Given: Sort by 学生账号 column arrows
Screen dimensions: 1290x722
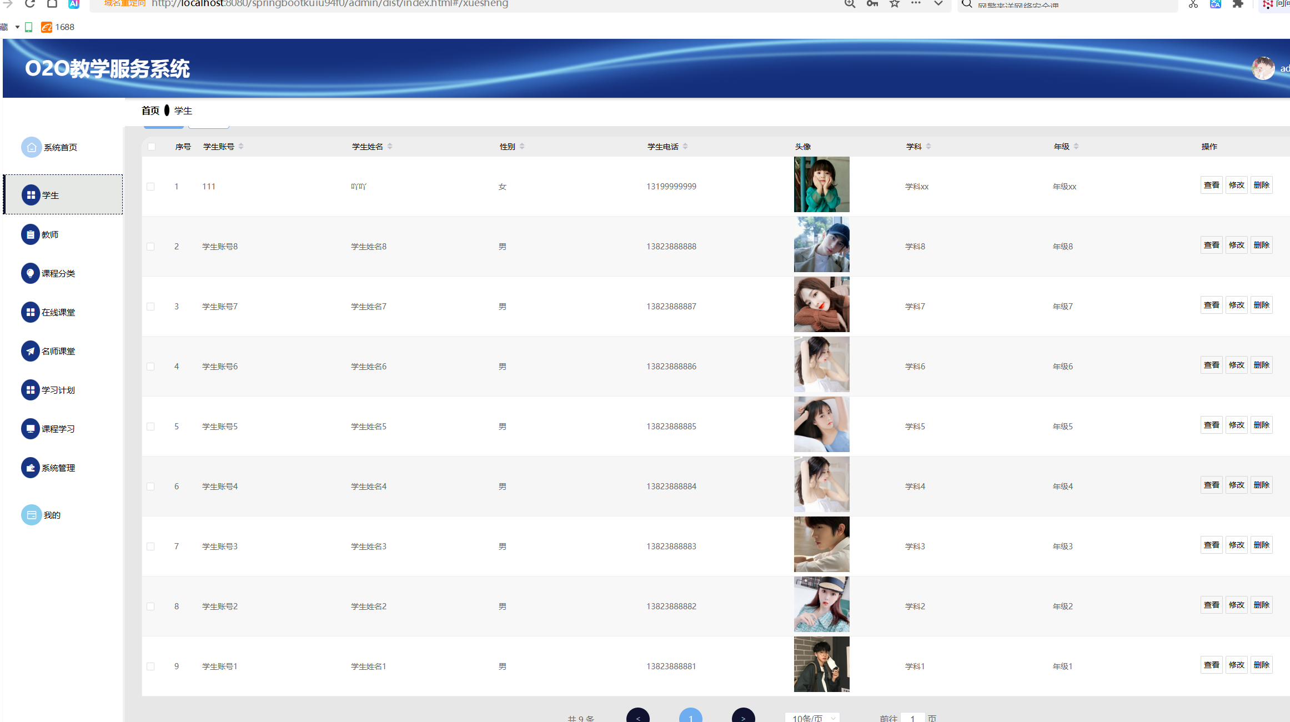Looking at the screenshot, I should coord(241,147).
